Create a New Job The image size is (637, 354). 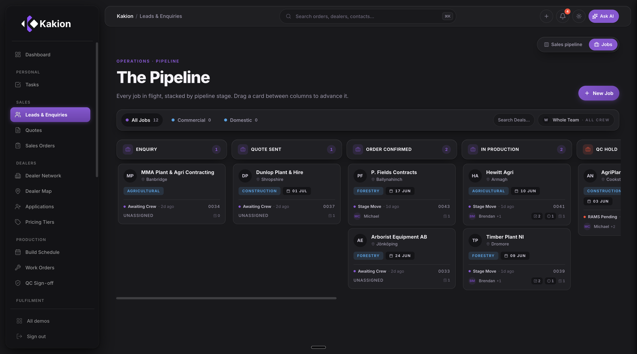(x=599, y=93)
